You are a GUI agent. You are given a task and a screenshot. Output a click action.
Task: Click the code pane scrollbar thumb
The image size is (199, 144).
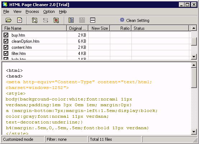[194, 78]
